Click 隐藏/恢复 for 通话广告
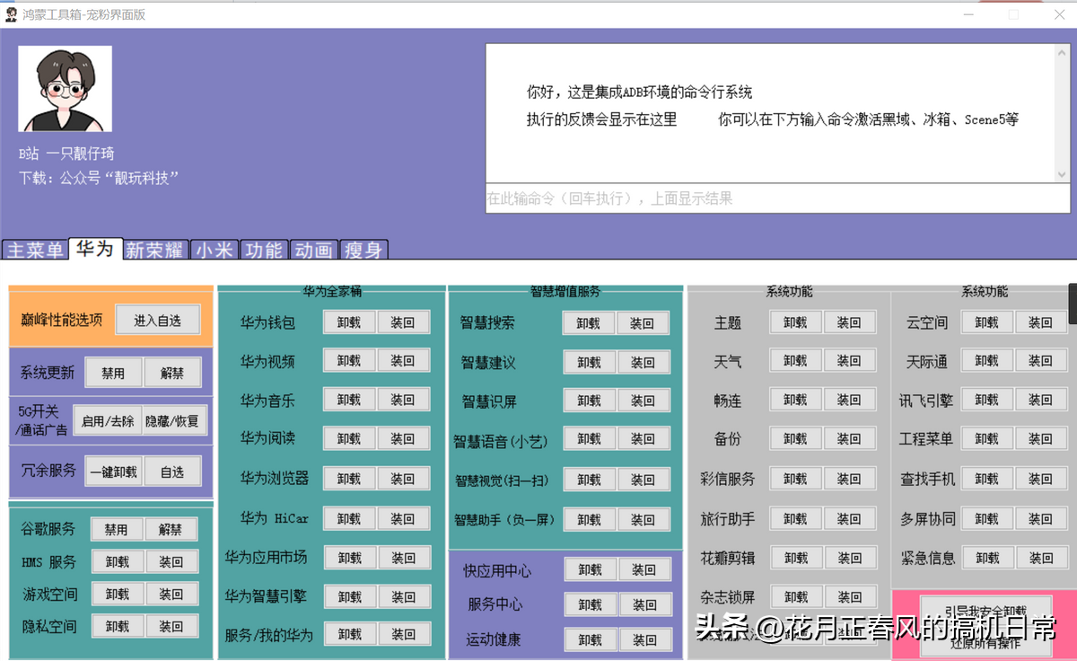1077x661 pixels. tap(175, 420)
